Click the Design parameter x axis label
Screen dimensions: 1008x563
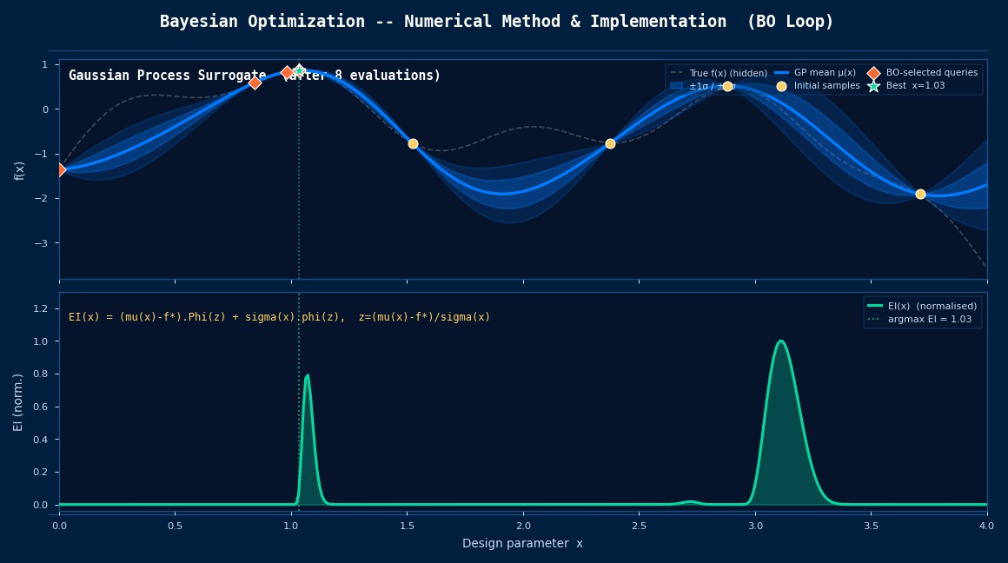coord(521,543)
